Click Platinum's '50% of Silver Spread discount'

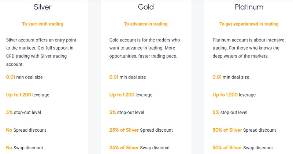pos(244,130)
